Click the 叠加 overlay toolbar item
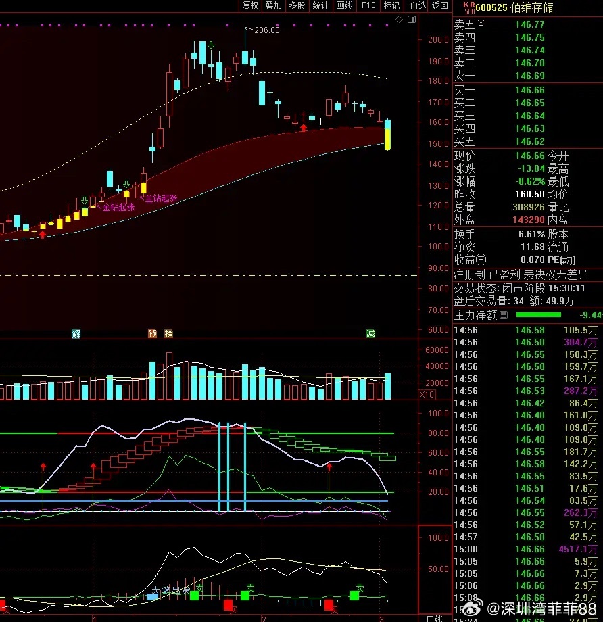 [273, 5]
